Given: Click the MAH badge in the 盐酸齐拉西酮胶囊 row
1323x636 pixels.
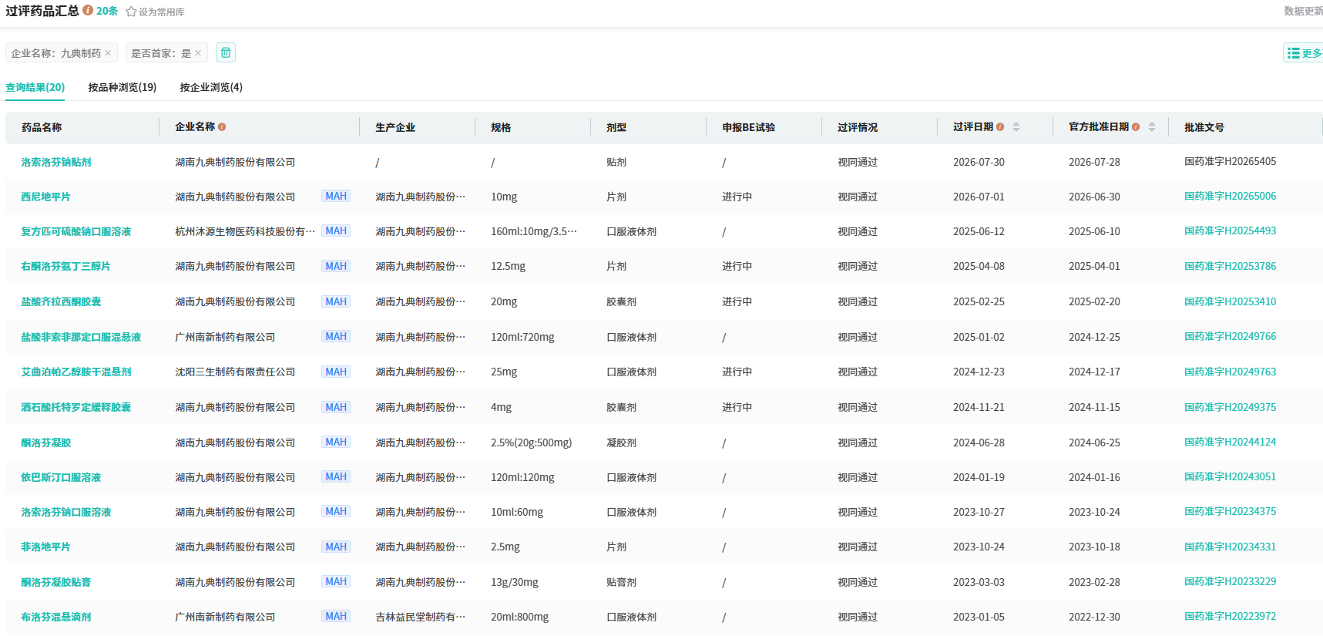Looking at the screenshot, I should click(x=336, y=302).
